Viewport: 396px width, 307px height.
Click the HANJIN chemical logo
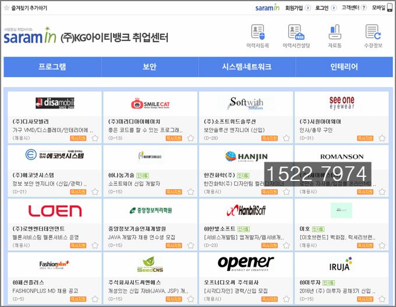(246, 156)
